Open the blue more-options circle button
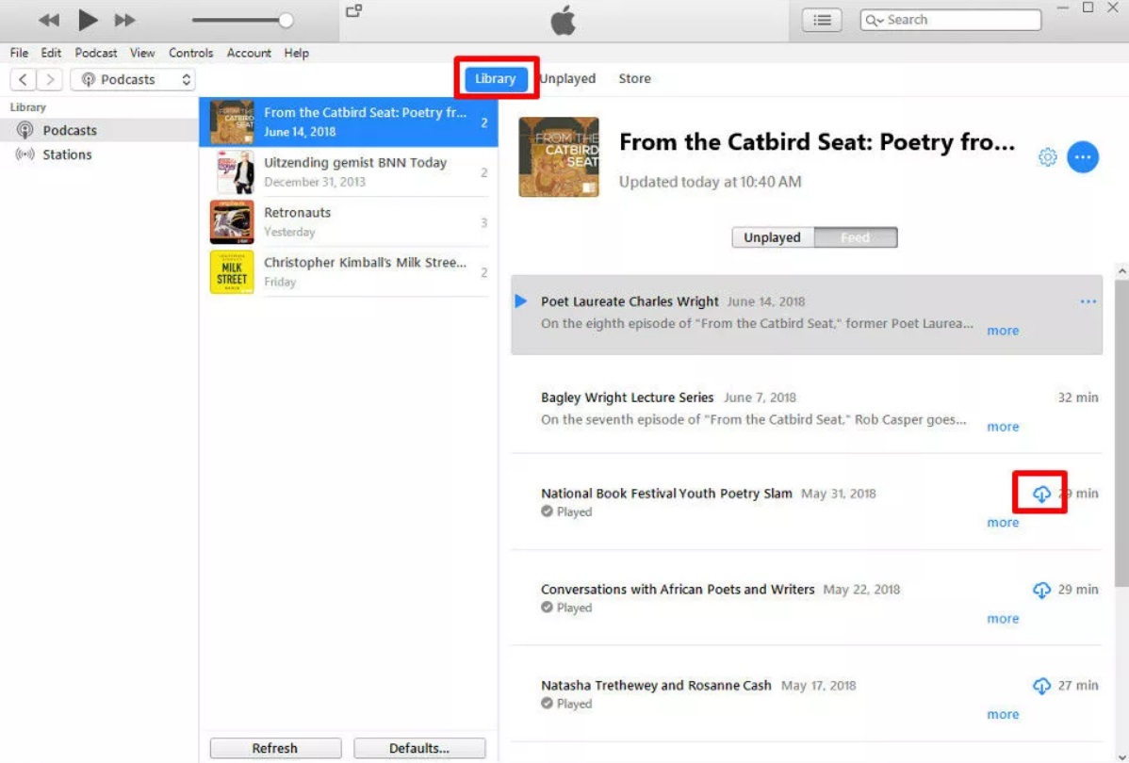 click(1083, 157)
